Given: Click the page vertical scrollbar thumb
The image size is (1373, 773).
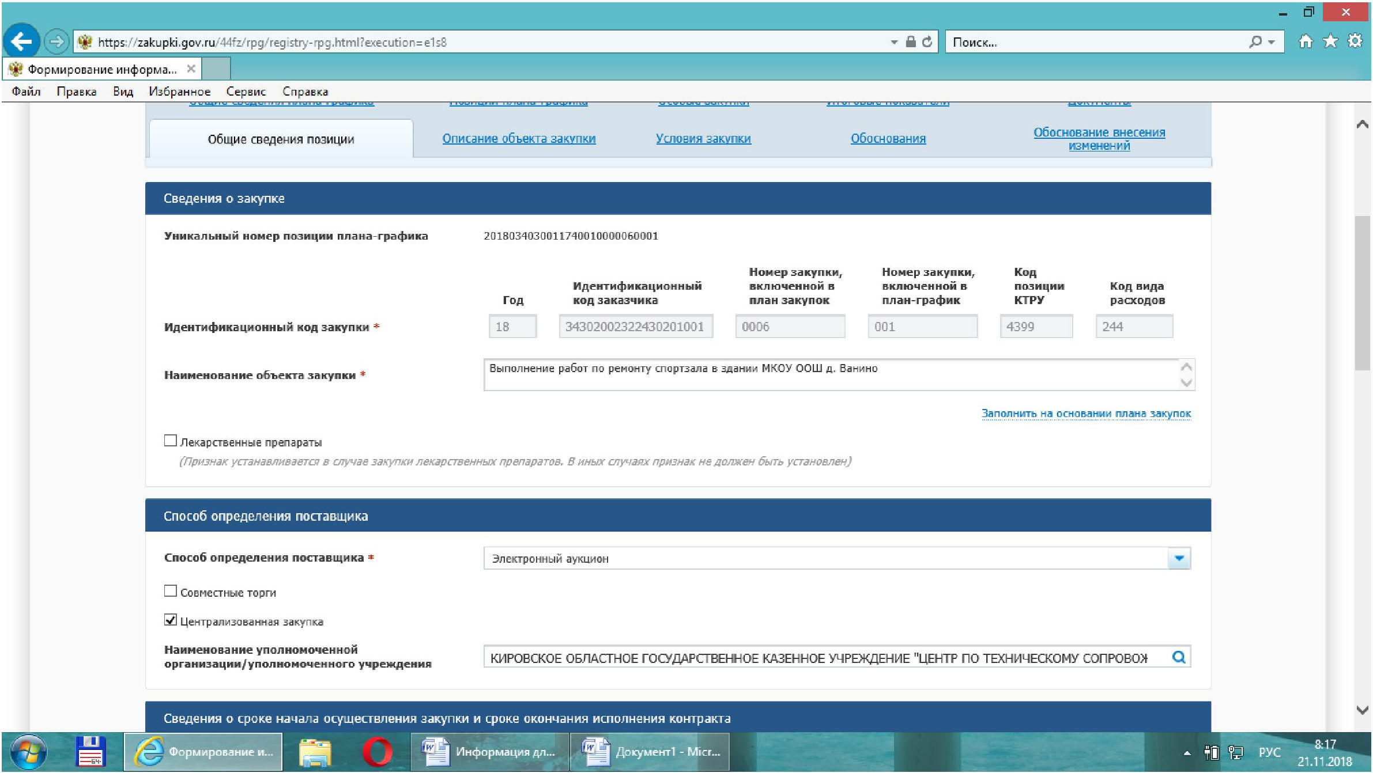Looking at the screenshot, I should pos(1362,293).
